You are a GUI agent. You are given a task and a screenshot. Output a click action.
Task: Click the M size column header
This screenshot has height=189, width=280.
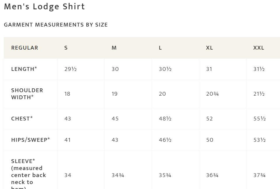click(114, 48)
